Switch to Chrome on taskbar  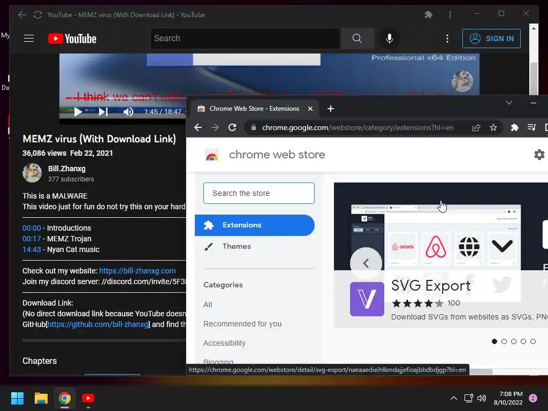point(65,398)
